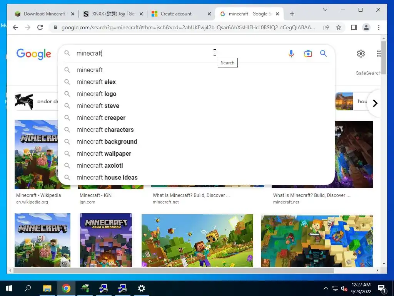
Task: Select the house filter chip
Action: coord(351,101)
